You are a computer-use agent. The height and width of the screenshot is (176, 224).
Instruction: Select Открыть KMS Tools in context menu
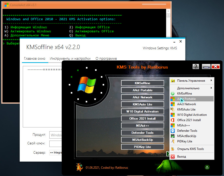tap(190, 149)
